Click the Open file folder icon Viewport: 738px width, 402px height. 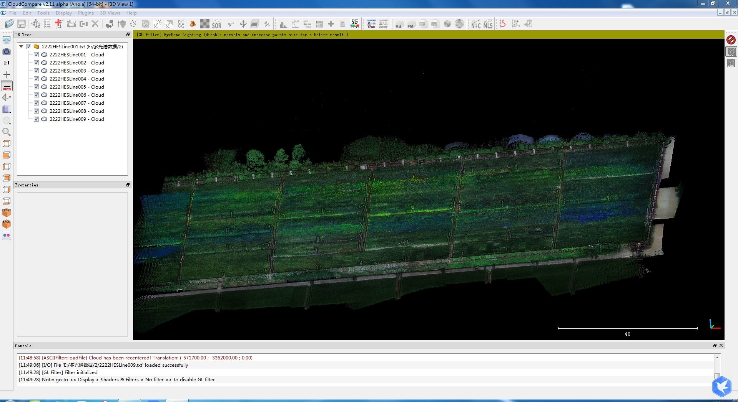coord(9,24)
